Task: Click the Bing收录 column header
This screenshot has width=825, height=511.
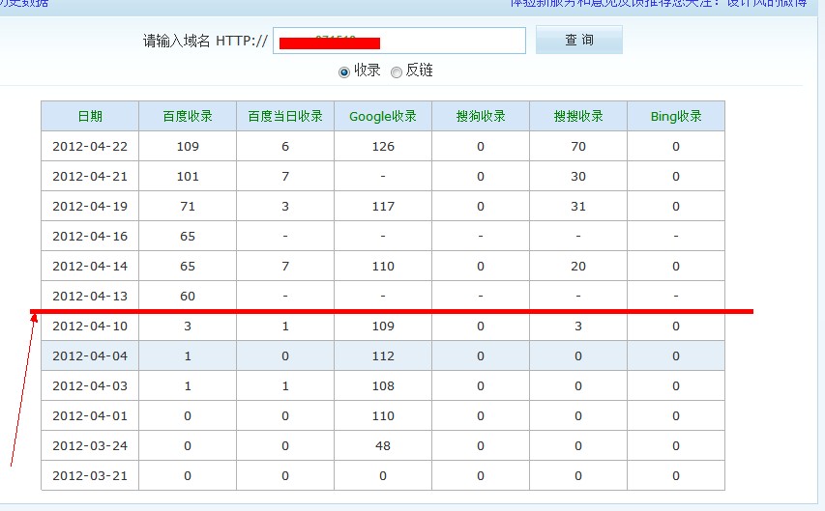Action: [x=676, y=116]
